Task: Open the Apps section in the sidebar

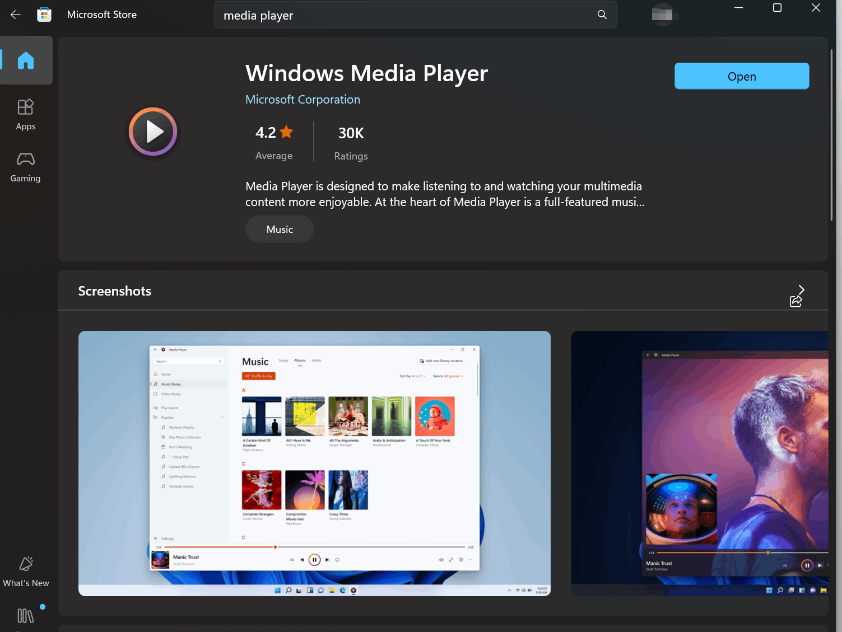Action: [26, 114]
